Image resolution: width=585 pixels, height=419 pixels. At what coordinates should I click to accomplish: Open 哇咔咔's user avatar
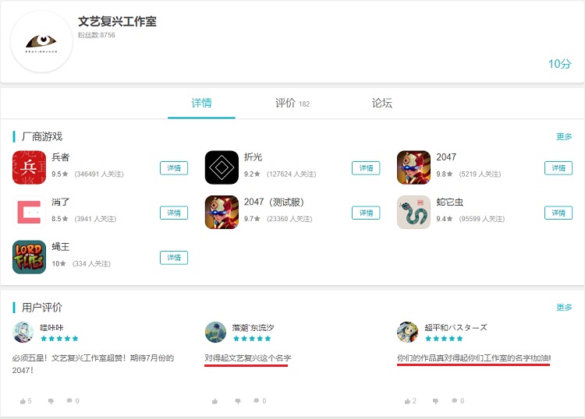click(23, 332)
